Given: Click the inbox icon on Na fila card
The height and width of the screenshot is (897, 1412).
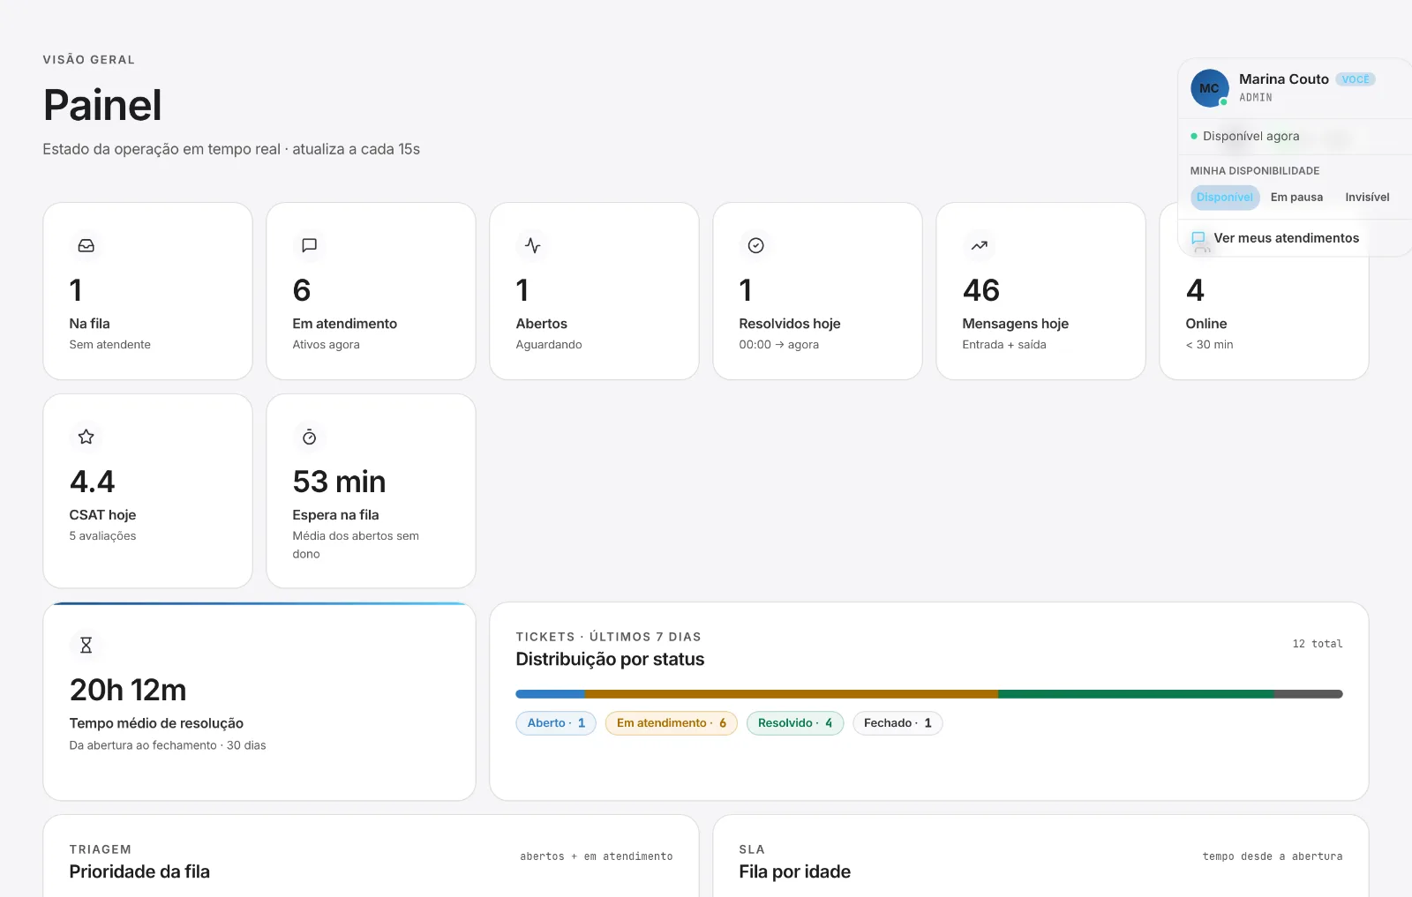Looking at the screenshot, I should [x=86, y=245].
